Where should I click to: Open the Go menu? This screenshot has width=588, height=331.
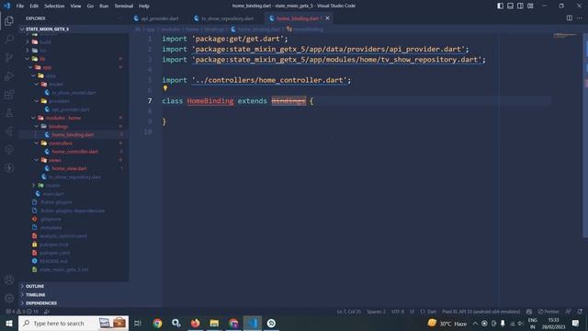coord(90,6)
